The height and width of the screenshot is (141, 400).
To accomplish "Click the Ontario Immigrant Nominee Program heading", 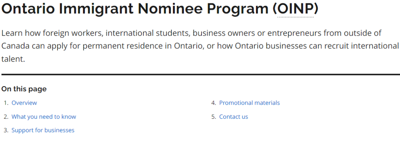I will click(x=160, y=9).
